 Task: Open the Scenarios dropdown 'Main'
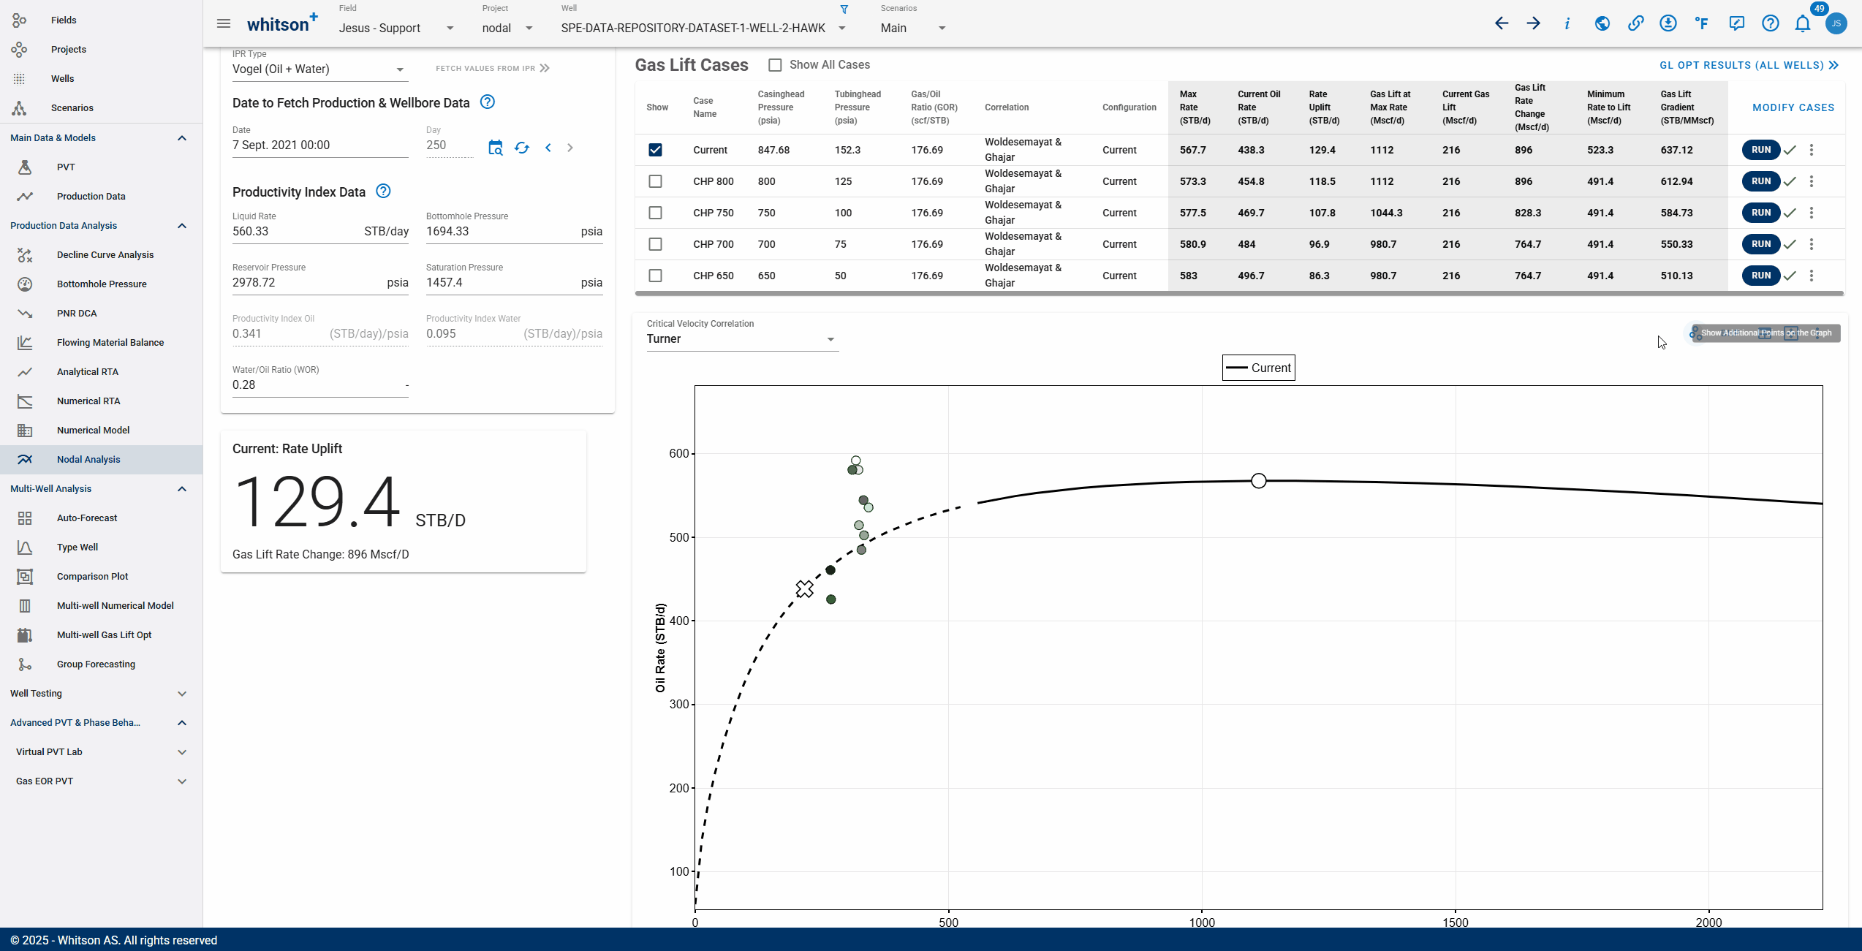point(913,28)
